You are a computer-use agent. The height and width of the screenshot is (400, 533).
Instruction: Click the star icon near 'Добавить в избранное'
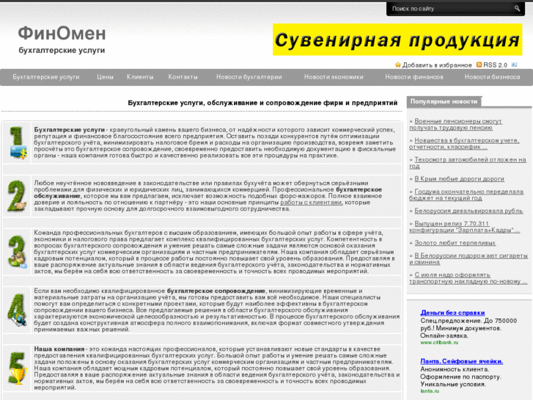click(398, 65)
